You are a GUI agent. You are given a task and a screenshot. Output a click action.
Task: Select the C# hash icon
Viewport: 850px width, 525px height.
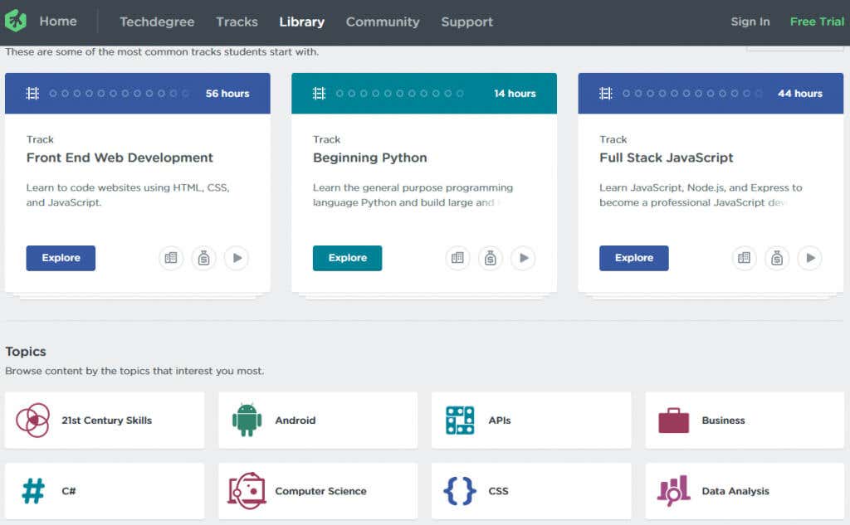tap(33, 491)
